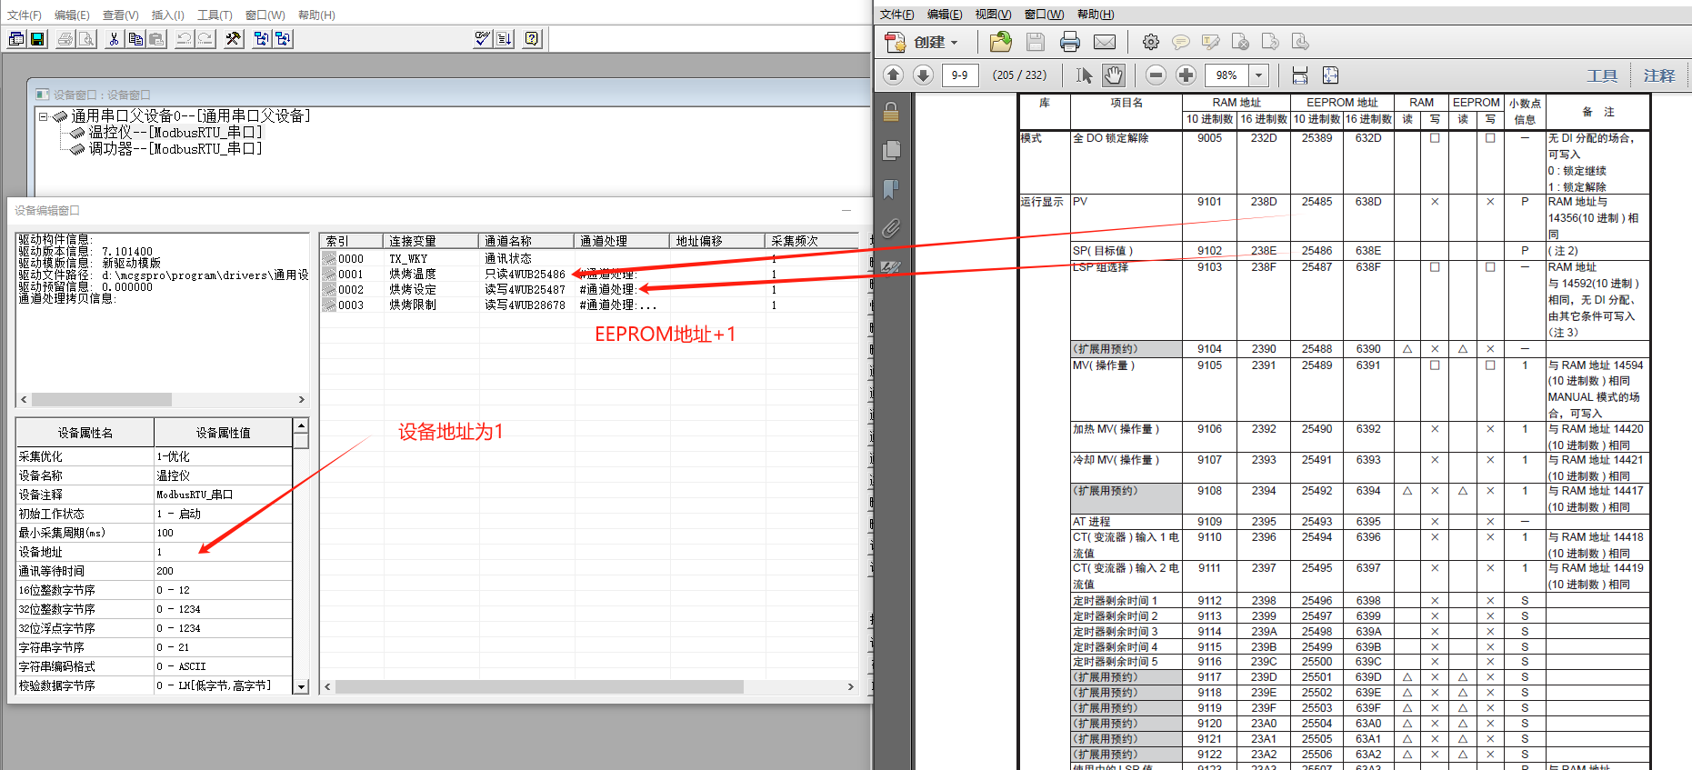Open the attachments paperclip panel in PDF sidebar

coord(891,227)
